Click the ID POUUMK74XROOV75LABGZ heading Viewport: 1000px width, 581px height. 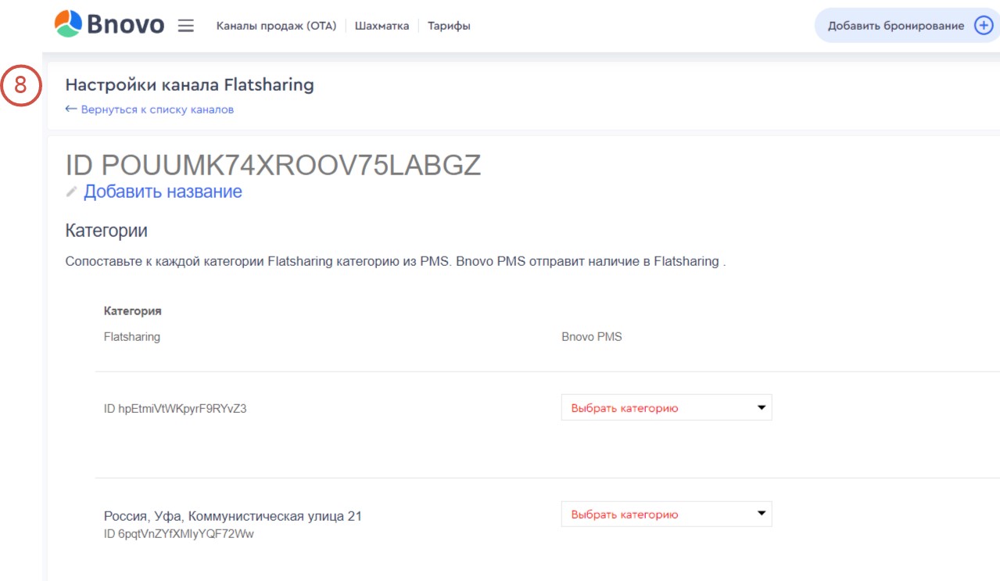pos(273,165)
